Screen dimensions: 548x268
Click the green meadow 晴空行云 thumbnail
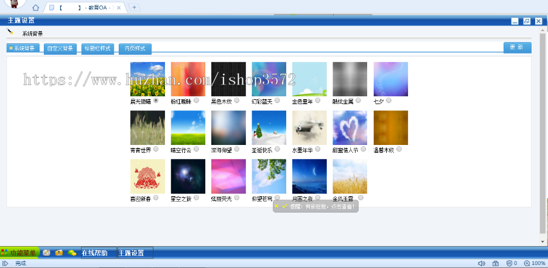point(188,127)
